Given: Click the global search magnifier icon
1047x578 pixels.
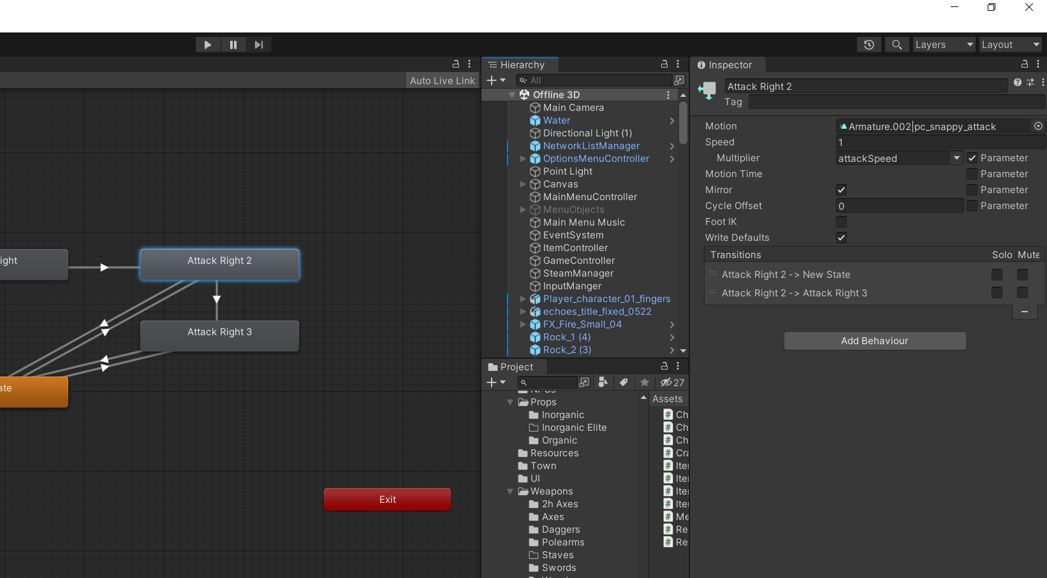Looking at the screenshot, I should click(897, 45).
